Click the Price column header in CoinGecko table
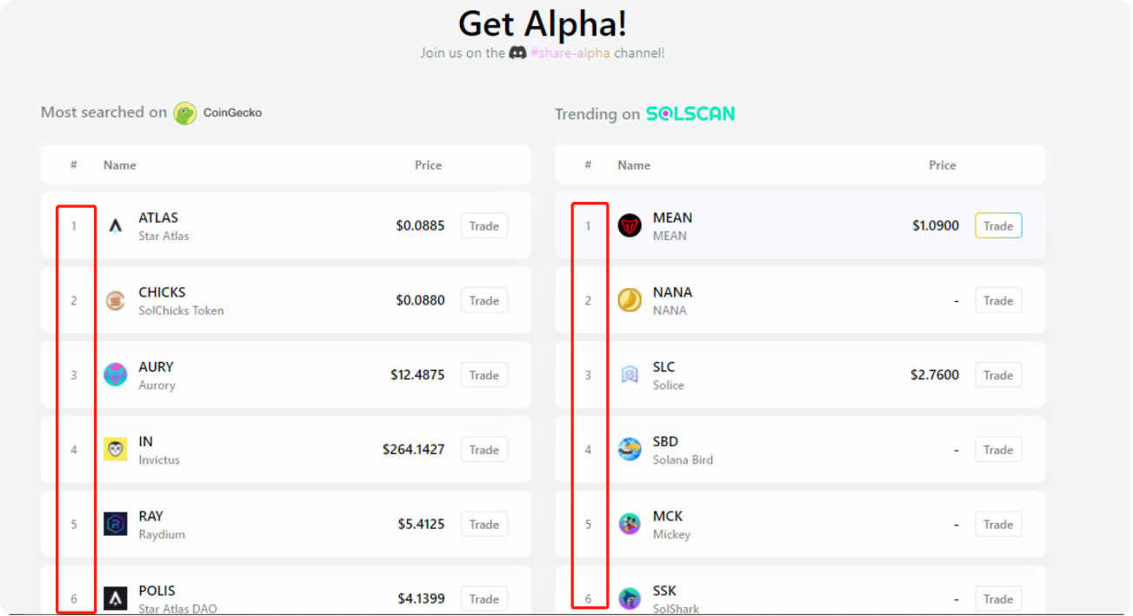1133x616 pixels. tap(428, 165)
